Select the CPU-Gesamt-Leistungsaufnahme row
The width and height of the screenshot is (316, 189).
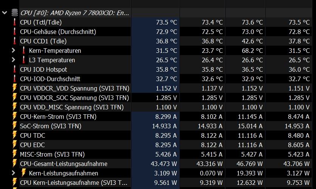[x=64, y=164]
